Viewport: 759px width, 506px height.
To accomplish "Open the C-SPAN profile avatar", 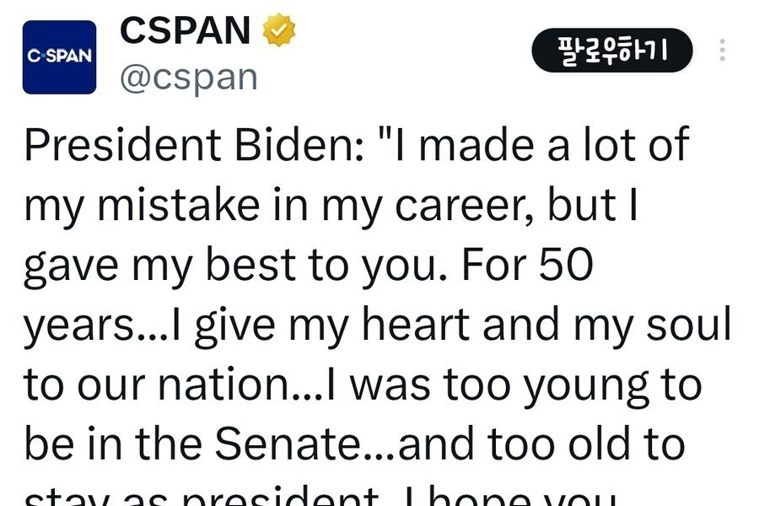I will 59,57.
